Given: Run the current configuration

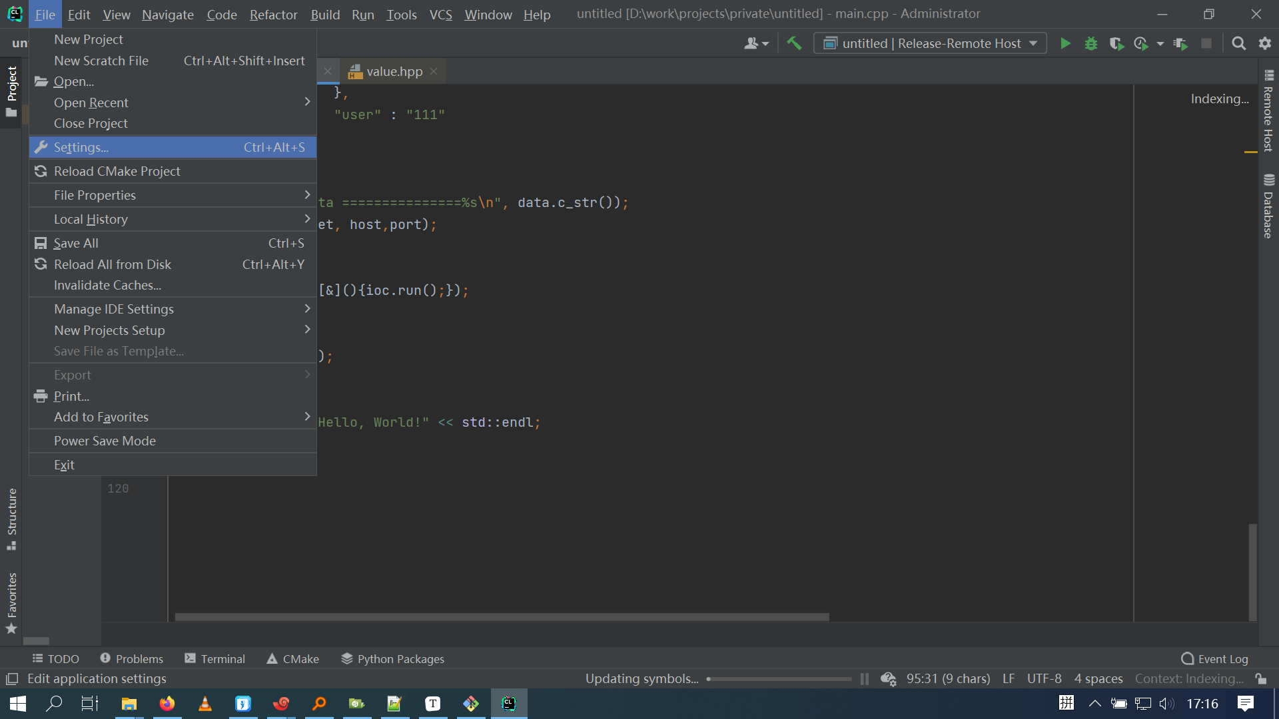Looking at the screenshot, I should (x=1065, y=43).
